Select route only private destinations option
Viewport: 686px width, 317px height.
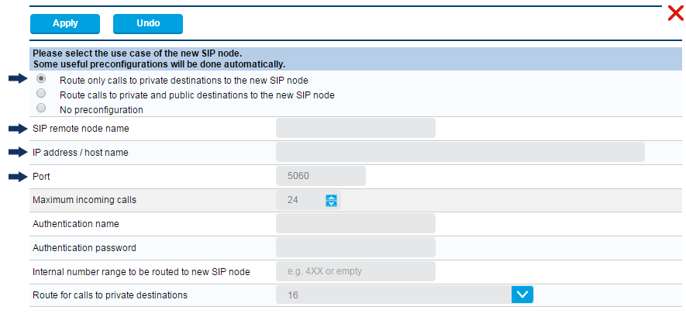tap(41, 79)
